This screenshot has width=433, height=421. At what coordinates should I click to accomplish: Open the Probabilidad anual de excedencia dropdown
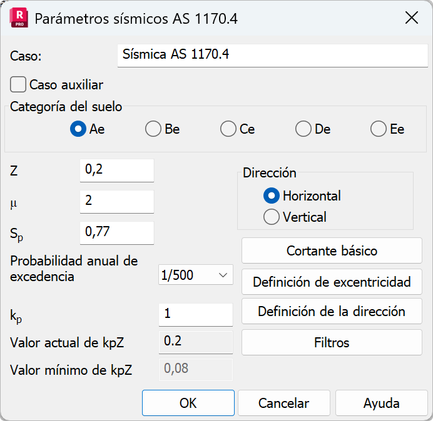click(x=196, y=275)
